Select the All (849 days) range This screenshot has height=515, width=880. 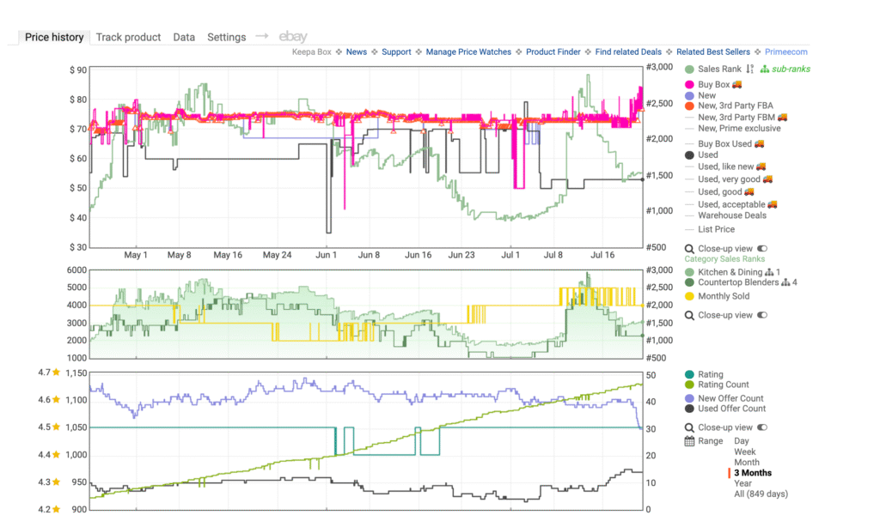[x=760, y=494]
